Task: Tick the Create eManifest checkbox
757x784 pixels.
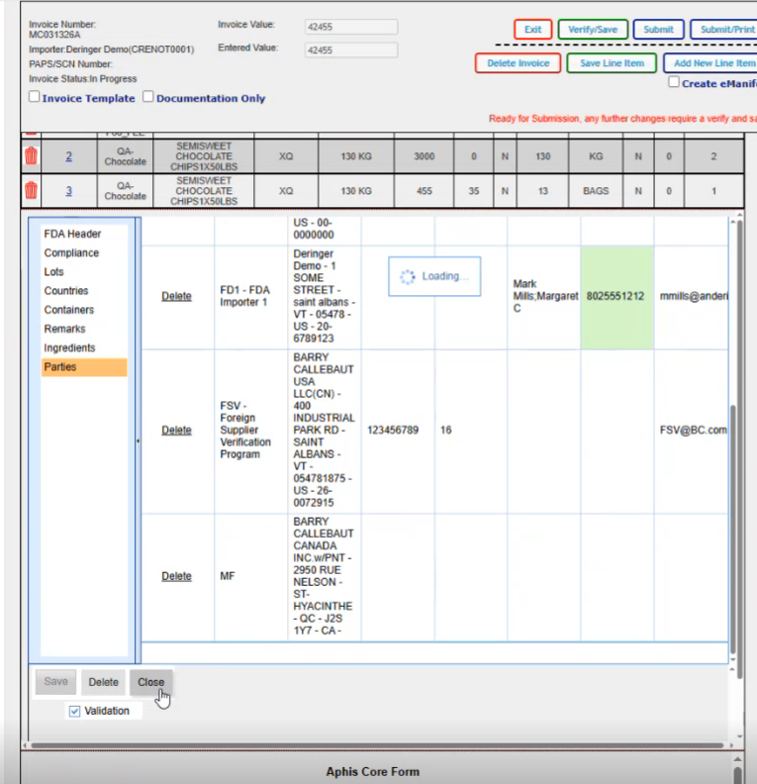Action: [674, 83]
